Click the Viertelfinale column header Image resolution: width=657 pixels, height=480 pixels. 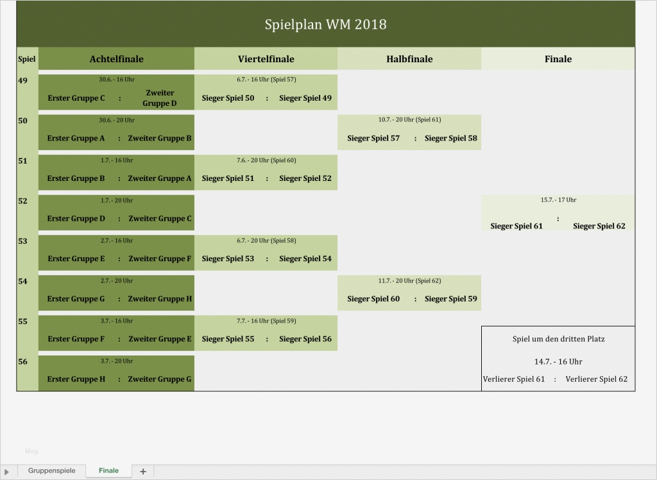[x=267, y=58]
